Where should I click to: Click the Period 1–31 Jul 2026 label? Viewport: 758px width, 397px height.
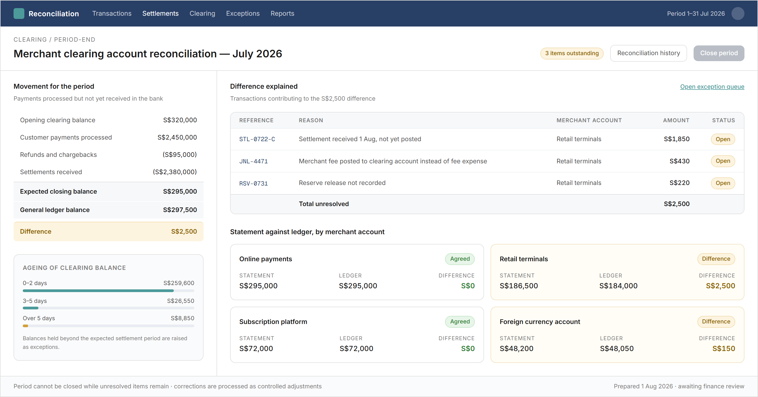pyautogui.click(x=696, y=14)
